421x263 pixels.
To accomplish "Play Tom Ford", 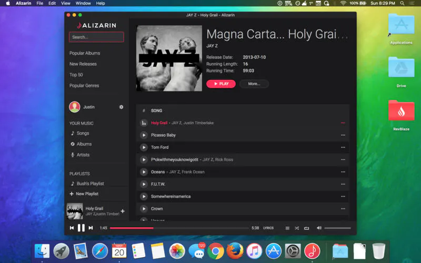I will pyautogui.click(x=144, y=147).
